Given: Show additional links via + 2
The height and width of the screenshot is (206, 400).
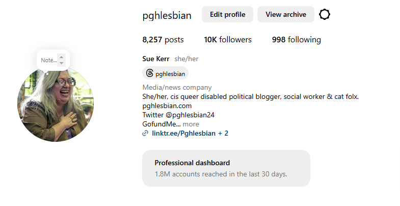Looking at the screenshot, I should click(x=223, y=134).
